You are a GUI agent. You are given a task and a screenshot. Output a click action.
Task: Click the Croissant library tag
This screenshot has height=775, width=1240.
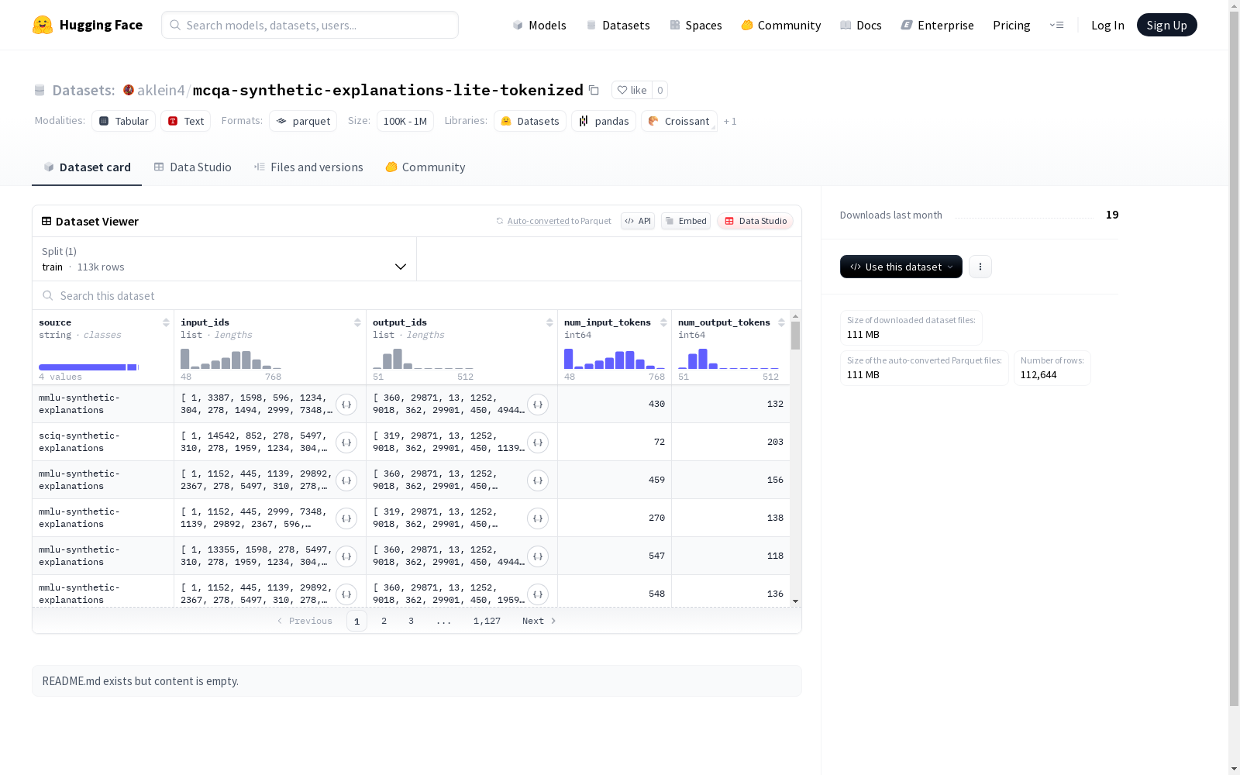click(679, 121)
